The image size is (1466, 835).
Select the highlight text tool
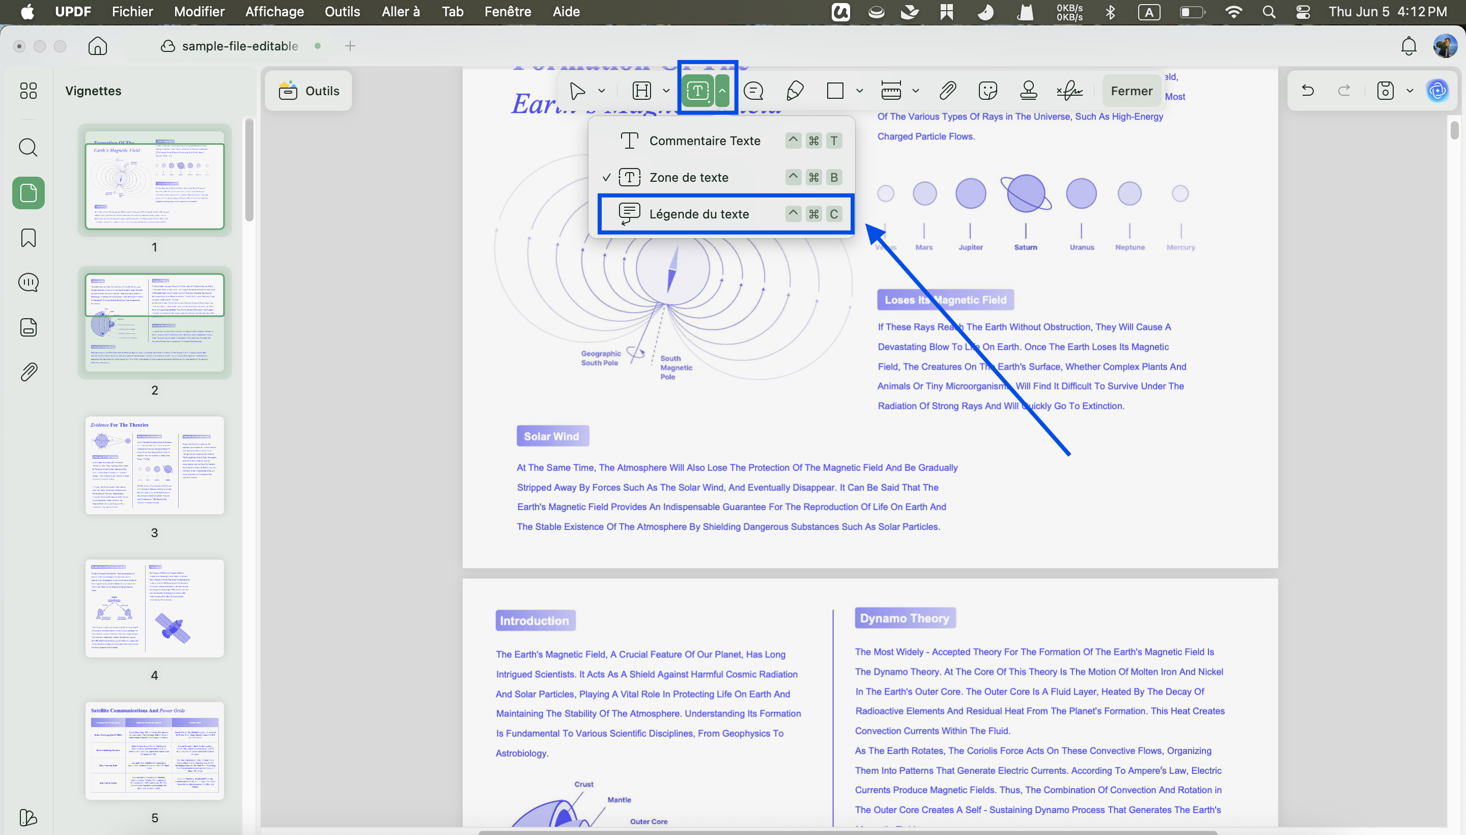coord(641,91)
